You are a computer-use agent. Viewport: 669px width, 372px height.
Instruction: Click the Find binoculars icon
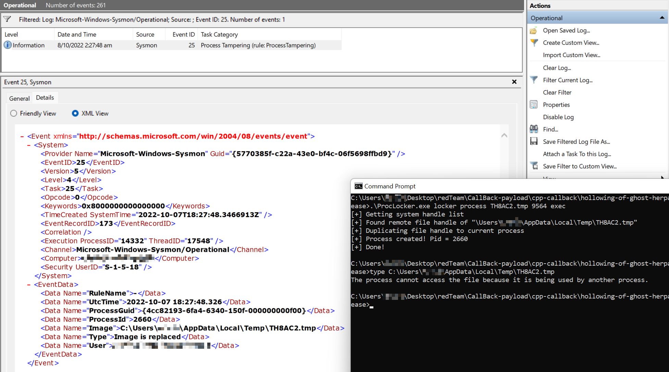point(534,129)
